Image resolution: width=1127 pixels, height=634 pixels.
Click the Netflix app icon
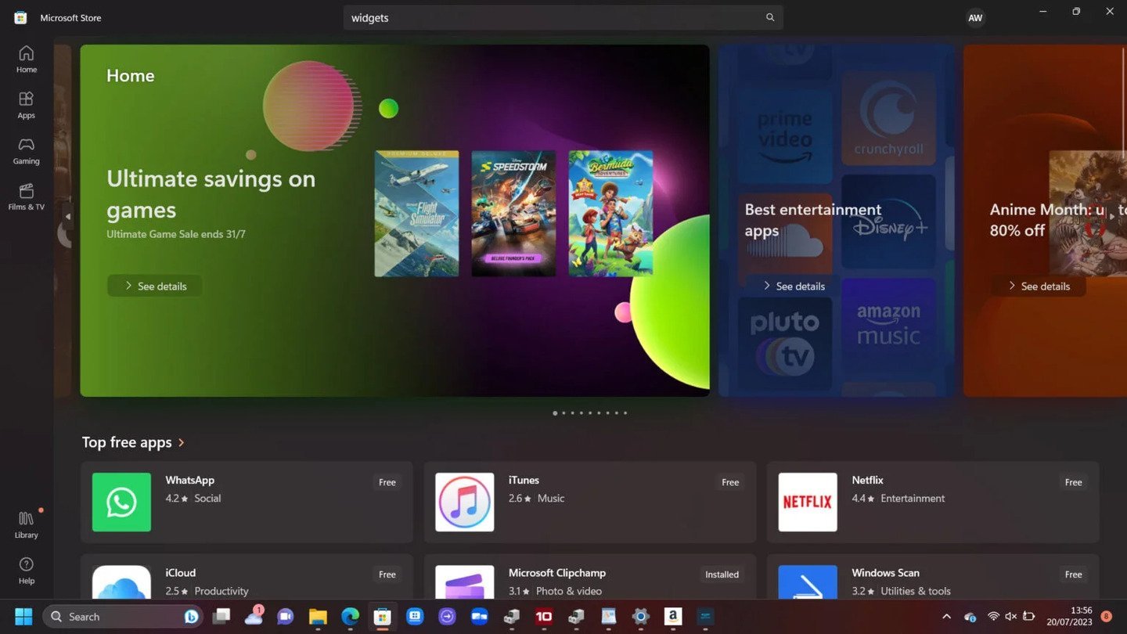pyautogui.click(x=808, y=502)
